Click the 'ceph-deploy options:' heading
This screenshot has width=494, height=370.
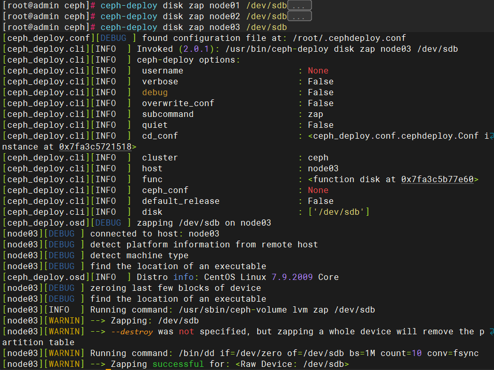(188, 60)
